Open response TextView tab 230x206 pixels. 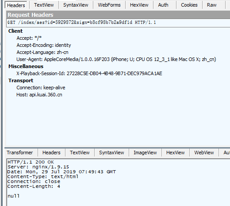pyautogui.click(x=80, y=153)
